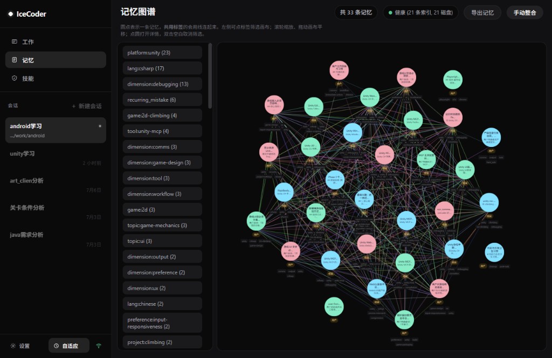Open the art_clien分析 session
This screenshot has height=358, width=552.
56,185
